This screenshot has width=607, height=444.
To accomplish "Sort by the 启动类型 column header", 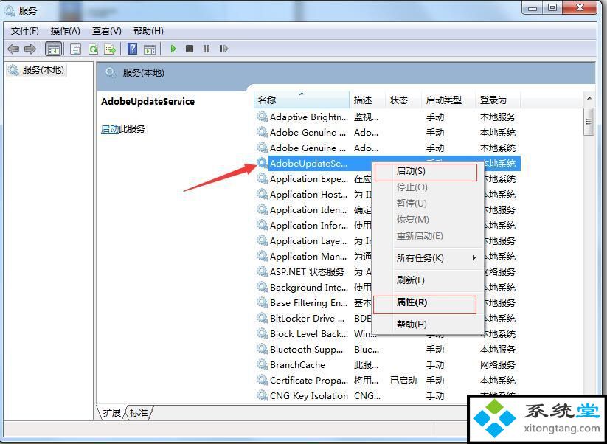I will 448,100.
